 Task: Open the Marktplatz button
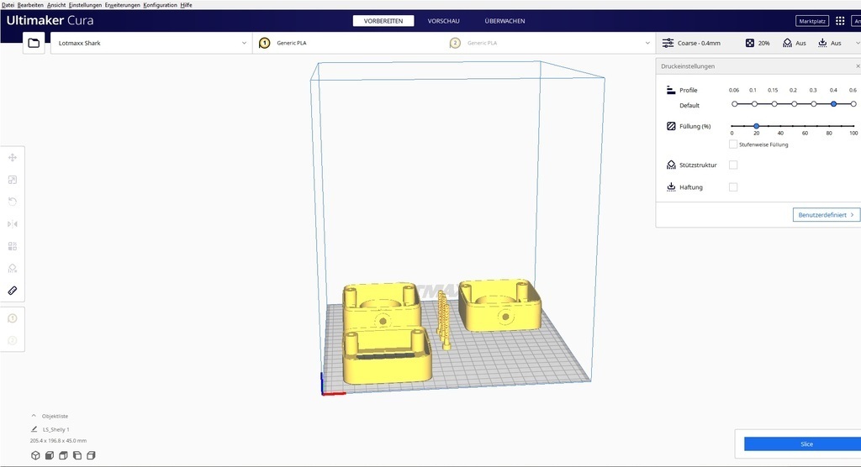pyautogui.click(x=812, y=21)
